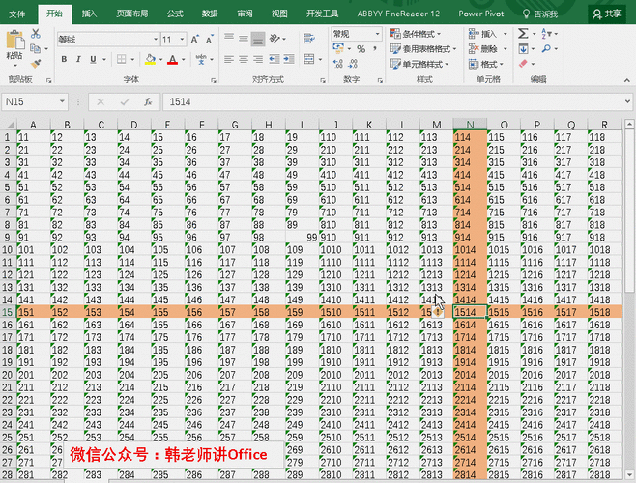Toggle Underline formatting
636x483 pixels.
click(x=93, y=59)
